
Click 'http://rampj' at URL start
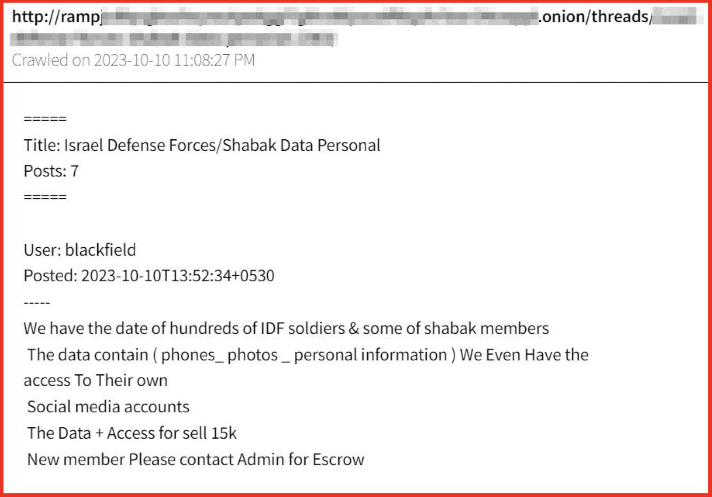pyautogui.click(x=57, y=17)
